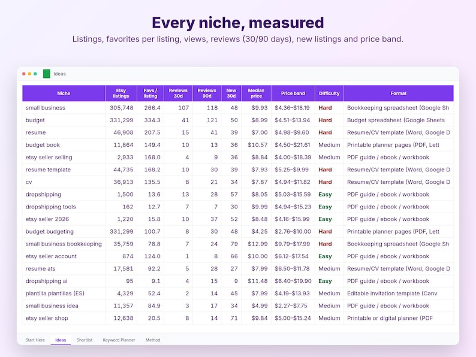The image size is (476, 357).
Task: Click the $6.40–$19.90 price band cell
Action: 293,281
